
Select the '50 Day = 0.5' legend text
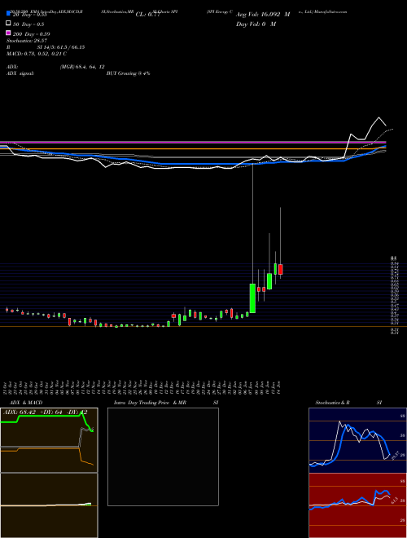pos(28,24)
